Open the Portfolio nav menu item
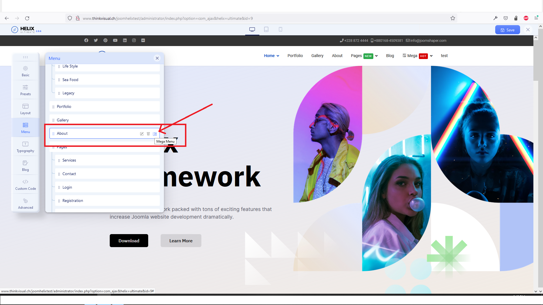The width and height of the screenshot is (543, 305). click(295, 56)
